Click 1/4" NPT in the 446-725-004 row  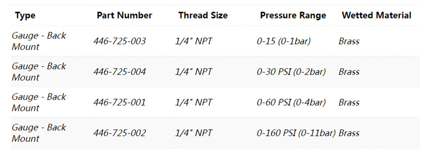pos(193,72)
